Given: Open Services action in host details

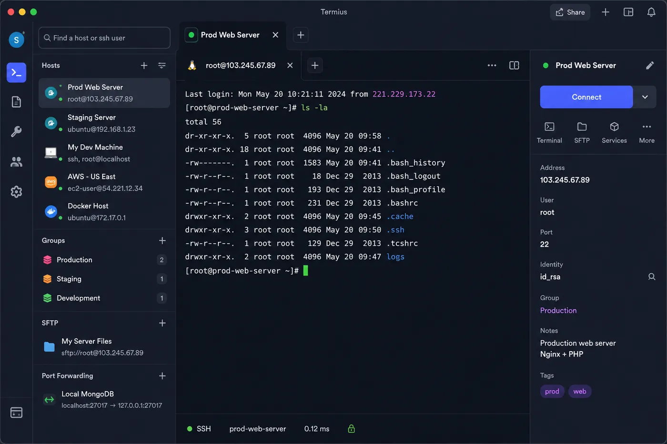Looking at the screenshot, I should (x=614, y=132).
